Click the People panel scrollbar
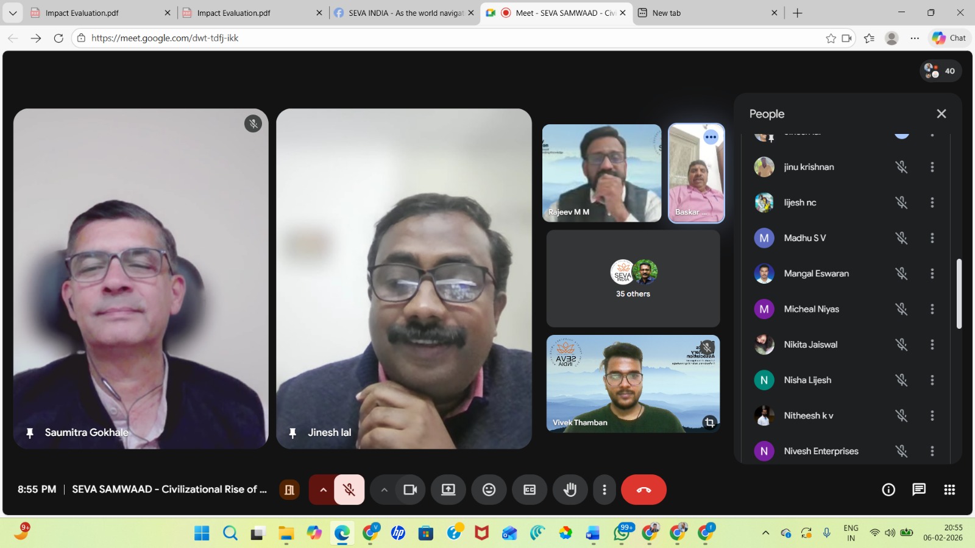Screen dimensions: 975x548 click(959, 293)
